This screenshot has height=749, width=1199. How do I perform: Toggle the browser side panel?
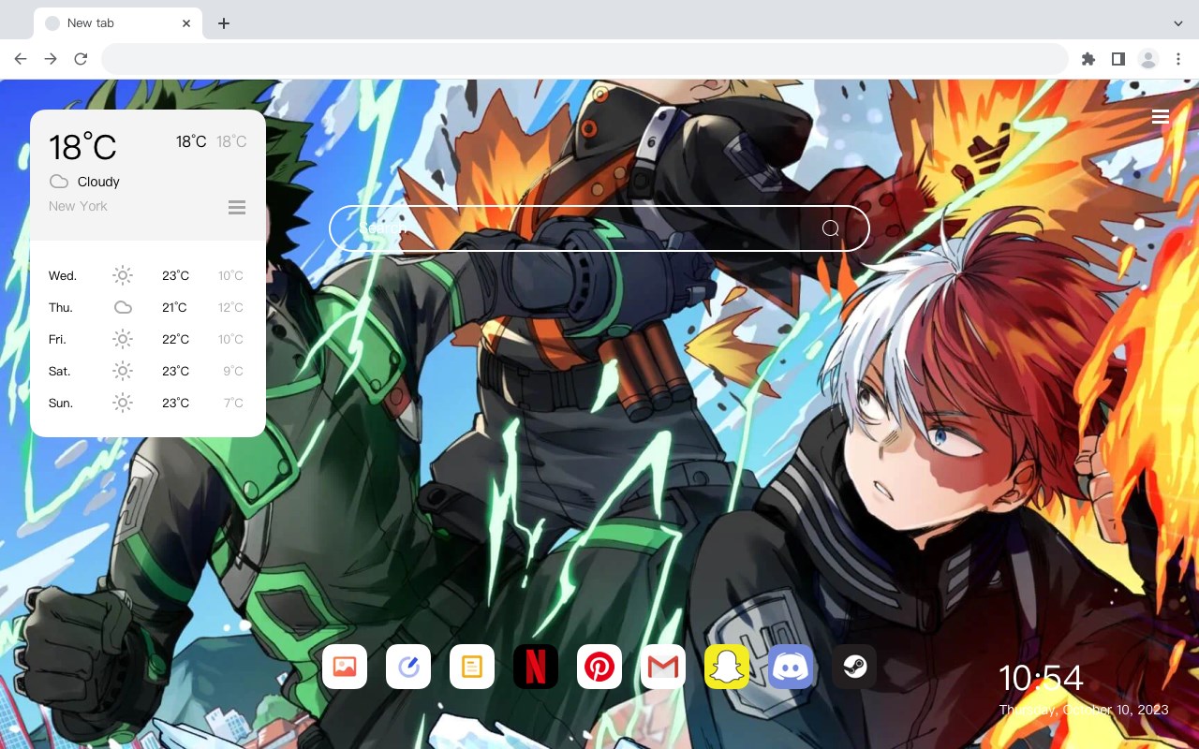point(1118,59)
